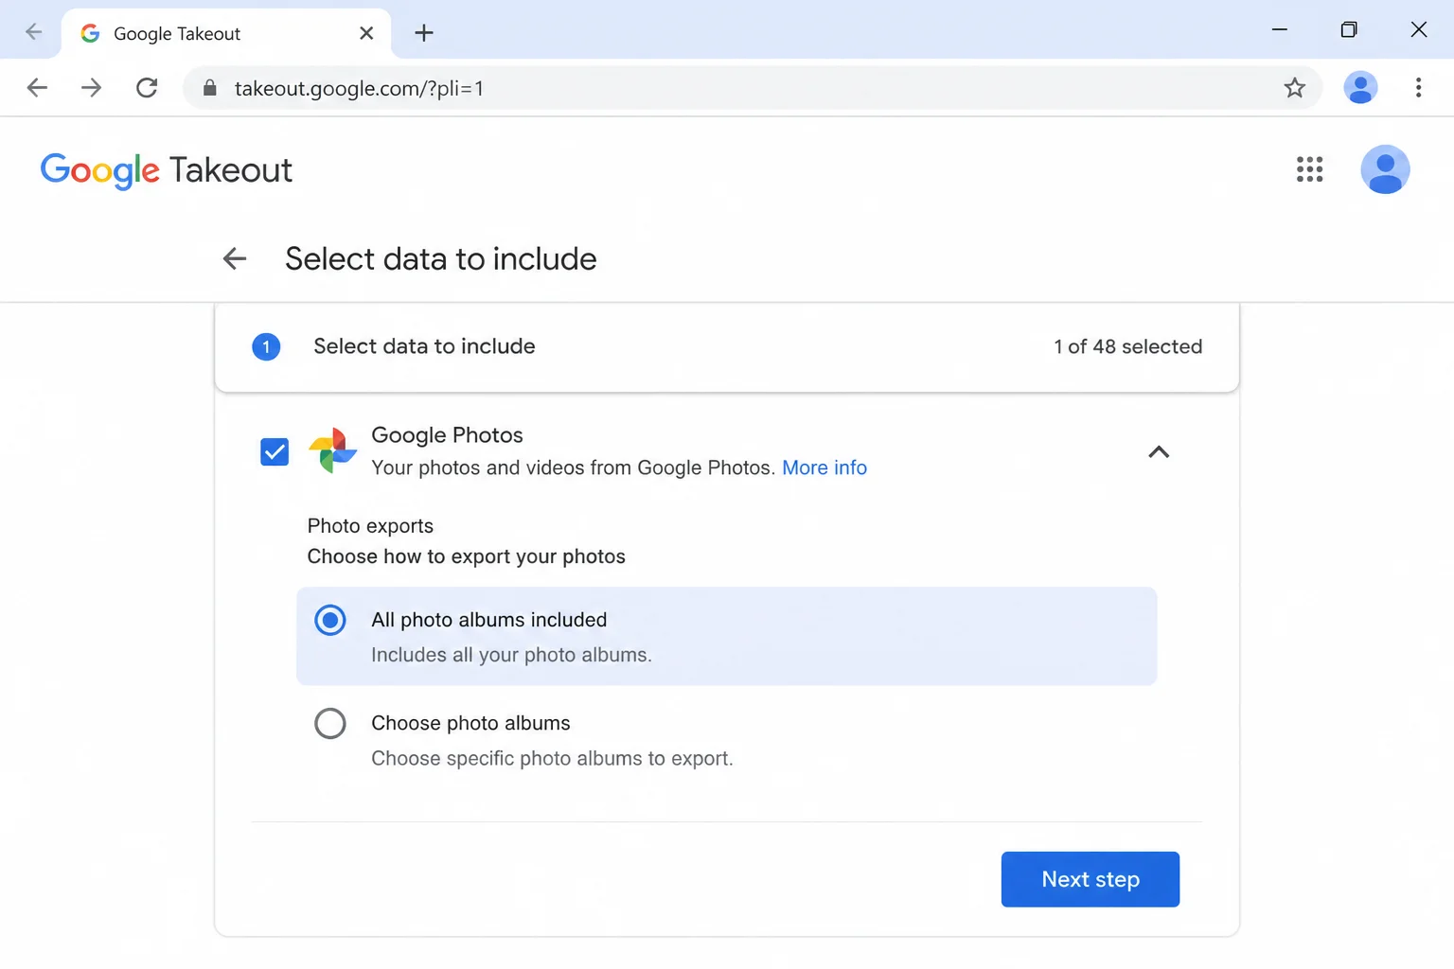
Task: Click 'Choose specific photo albums to export.' text
Action: point(552,758)
